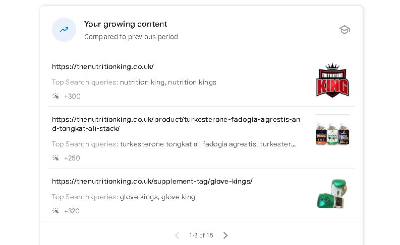This screenshot has height=245, width=400.
Task: Open the thenutritionking.co.uk homepage link
Action: pos(102,66)
